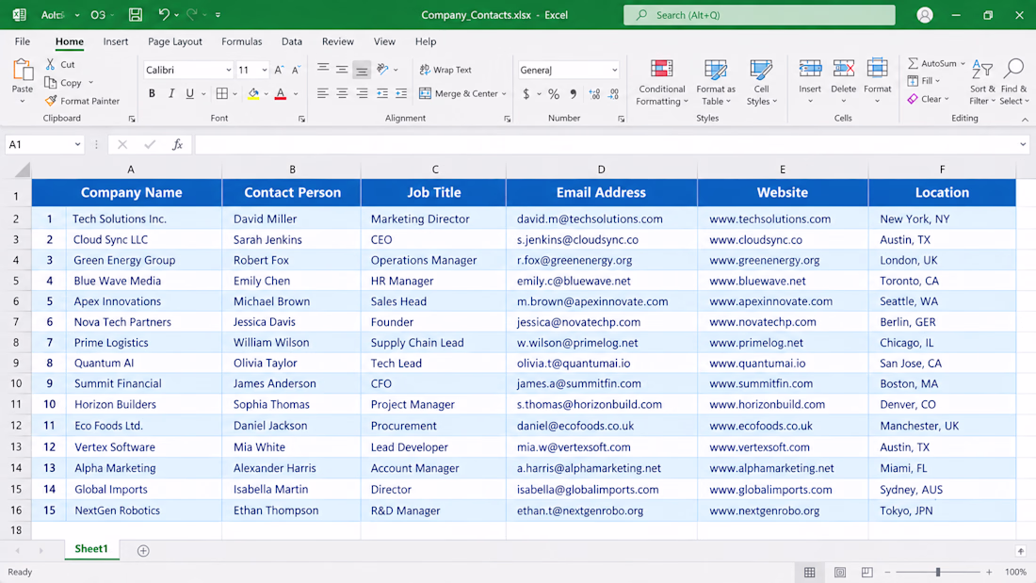Click Delete cells button
This screenshot has height=583, width=1036.
coord(843,82)
